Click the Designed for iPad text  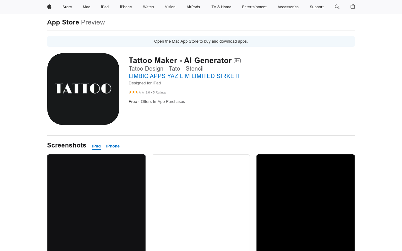145,83
